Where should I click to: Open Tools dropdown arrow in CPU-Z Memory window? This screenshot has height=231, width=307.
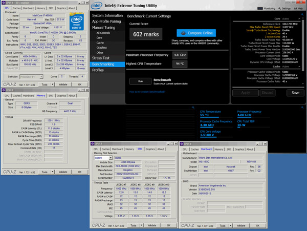pos(53,172)
